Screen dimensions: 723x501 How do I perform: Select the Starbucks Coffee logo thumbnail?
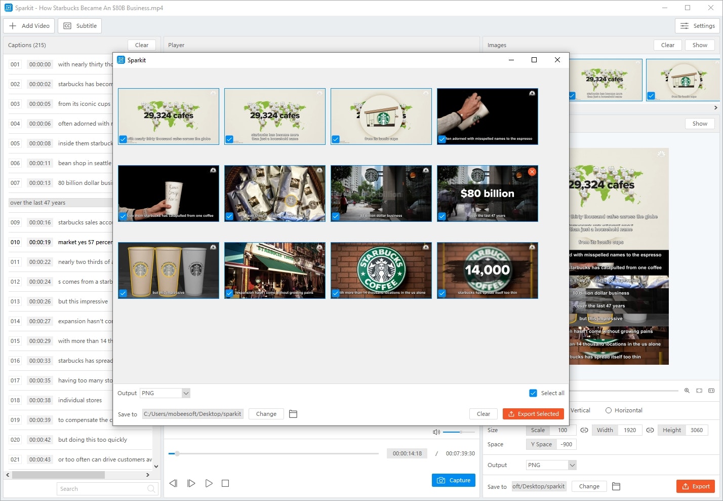click(381, 271)
